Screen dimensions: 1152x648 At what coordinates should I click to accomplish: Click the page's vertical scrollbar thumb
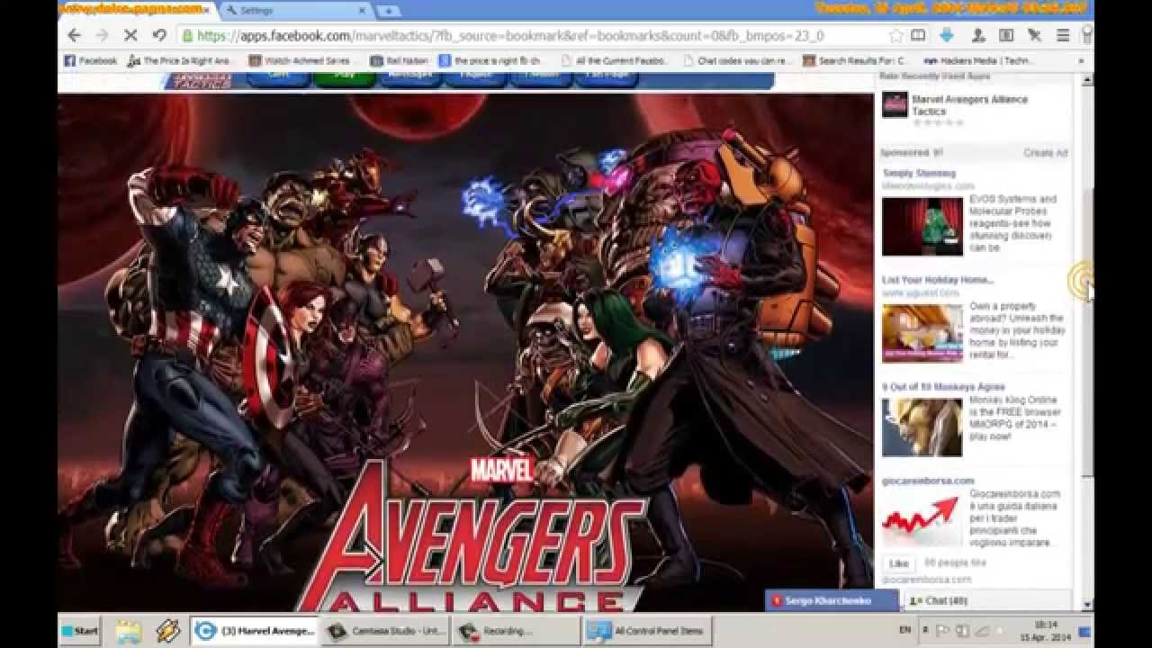pyautogui.click(x=1087, y=333)
